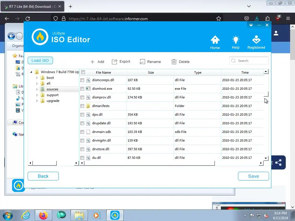295x221 pixels.
Task: Check the box for drvstore.dll
Action: pos(82,149)
